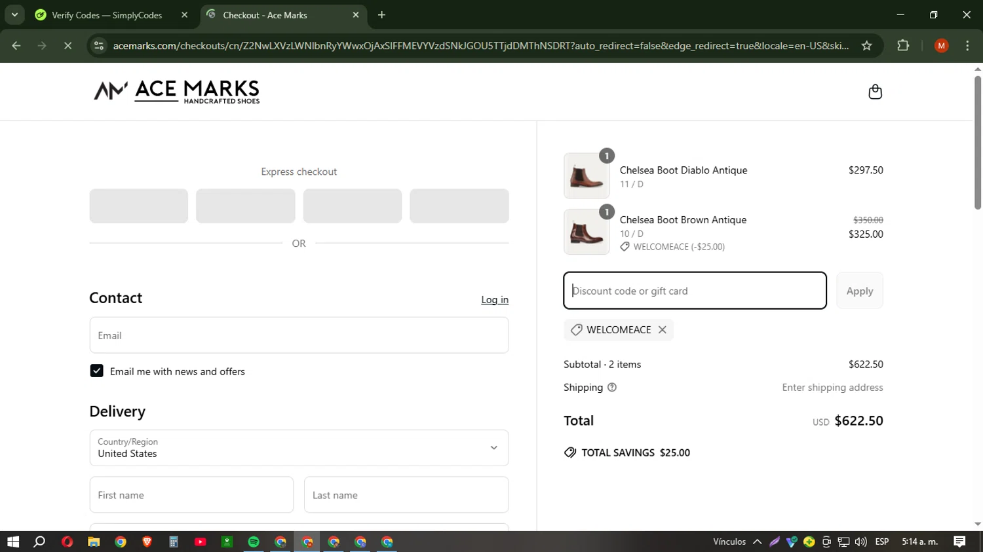Open the network icon in system tray
983x552 pixels.
pyautogui.click(x=843, y=542)
